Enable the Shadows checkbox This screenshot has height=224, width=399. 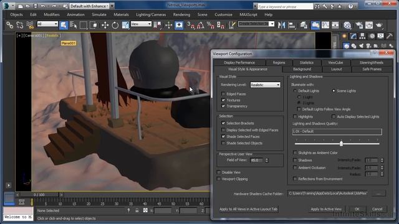point(295,161)
